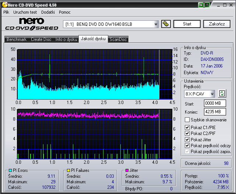
Task: Click the disc ID DAXON008S text
Action: click(x=212, y=59)
